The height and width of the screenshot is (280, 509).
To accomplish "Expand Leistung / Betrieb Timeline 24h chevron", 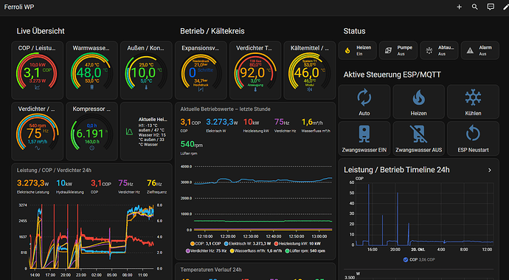I will click(x=490, y=170).
